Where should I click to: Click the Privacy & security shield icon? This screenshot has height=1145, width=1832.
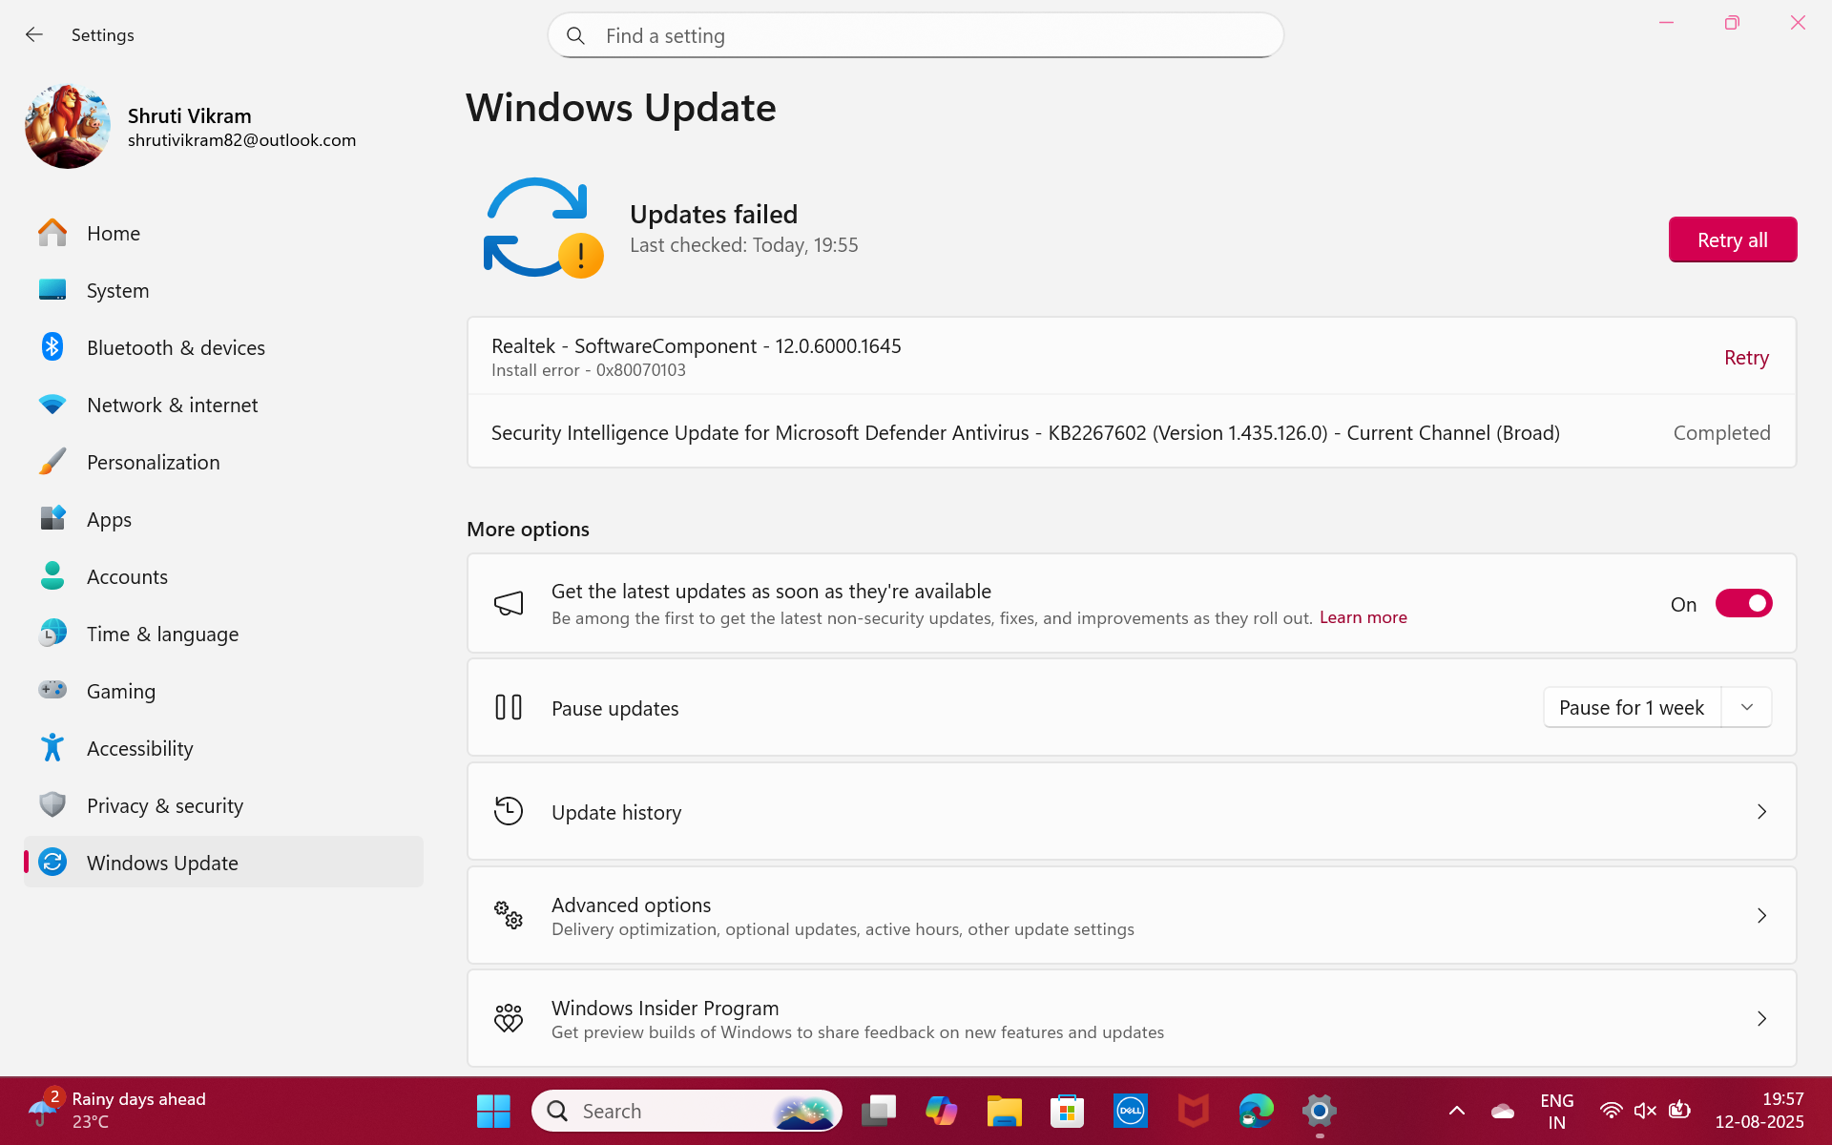(52, 804)
